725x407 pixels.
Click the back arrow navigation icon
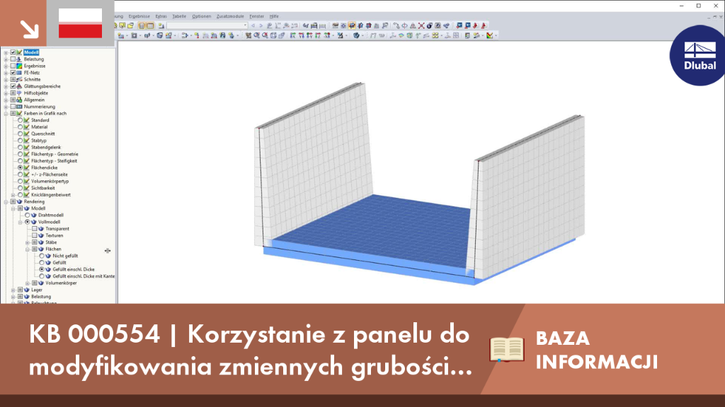coord(253,26)
